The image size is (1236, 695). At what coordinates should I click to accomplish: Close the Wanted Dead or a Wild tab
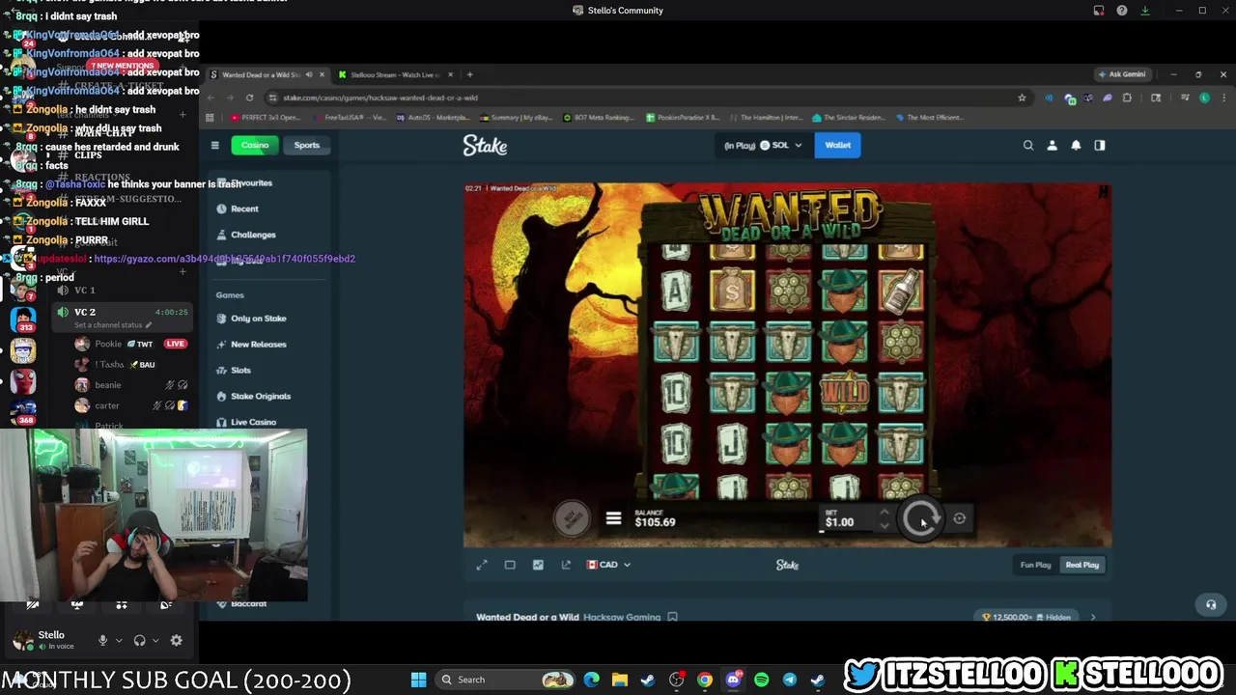322,74
